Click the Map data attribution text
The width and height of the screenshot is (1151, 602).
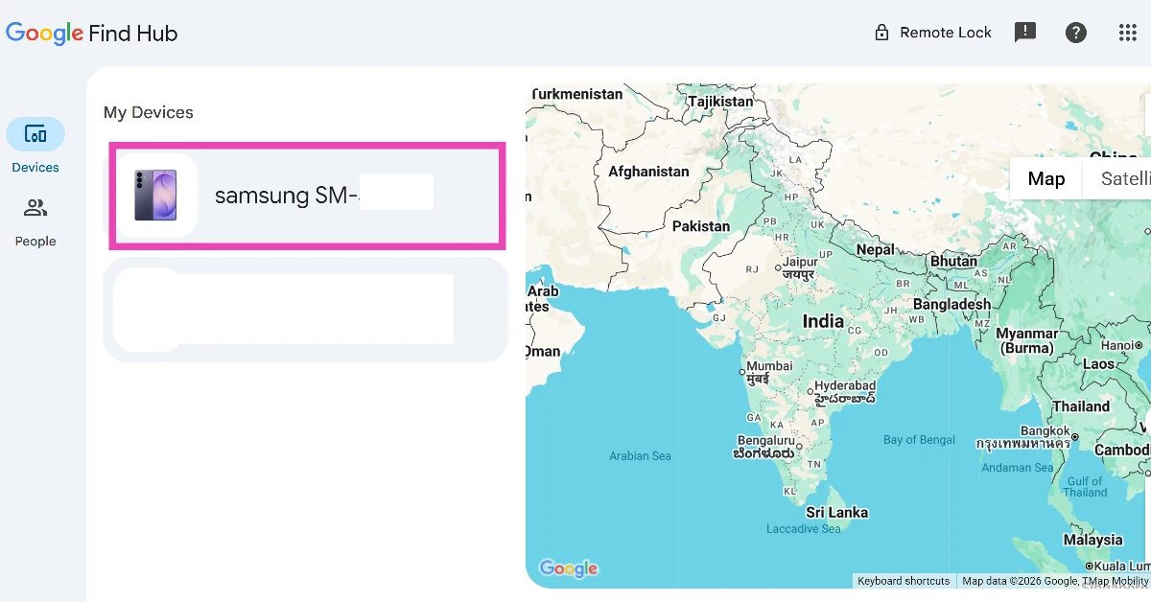(x=1055, y=581)
